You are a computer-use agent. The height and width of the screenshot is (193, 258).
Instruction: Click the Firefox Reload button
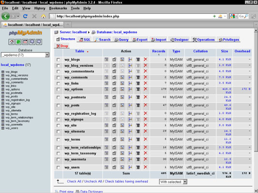click(25, 16)
